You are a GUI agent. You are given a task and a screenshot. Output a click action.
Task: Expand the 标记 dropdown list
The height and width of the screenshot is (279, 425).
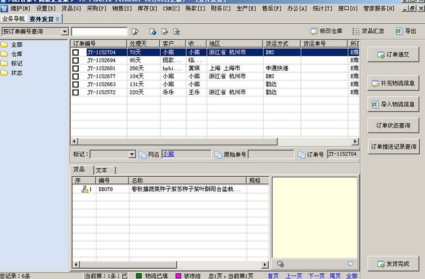132,154
